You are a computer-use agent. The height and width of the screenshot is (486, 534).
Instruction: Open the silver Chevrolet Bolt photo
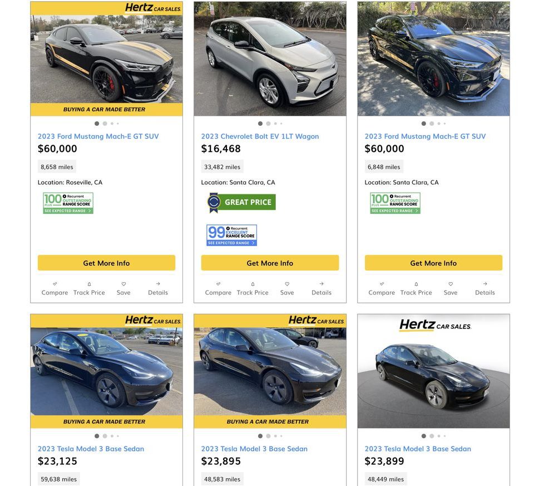[x=270, y=58]
